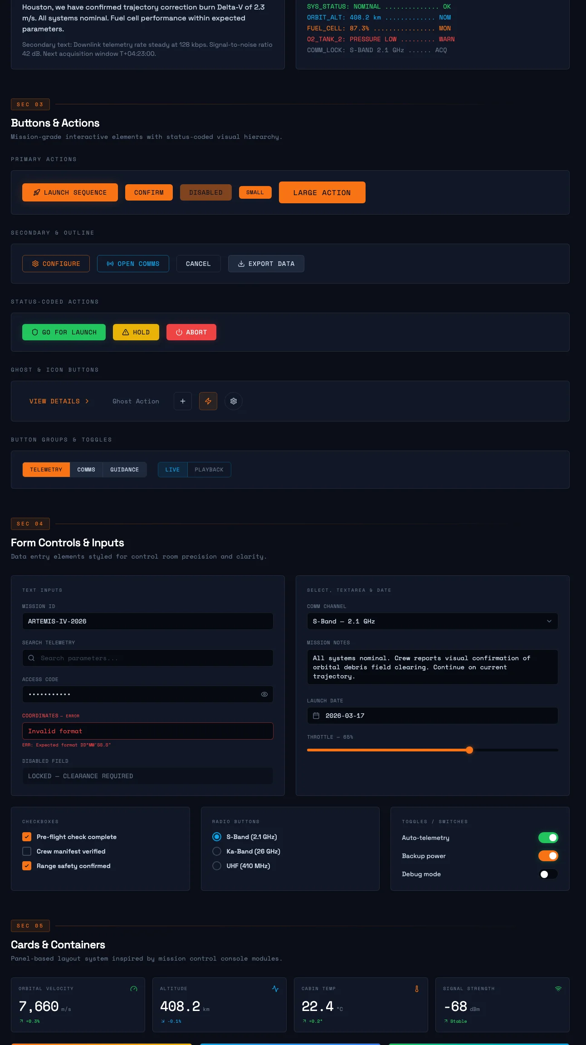Switch to Guidance tab
This screenshot has height=1045, width=586.
coord(125,470)
